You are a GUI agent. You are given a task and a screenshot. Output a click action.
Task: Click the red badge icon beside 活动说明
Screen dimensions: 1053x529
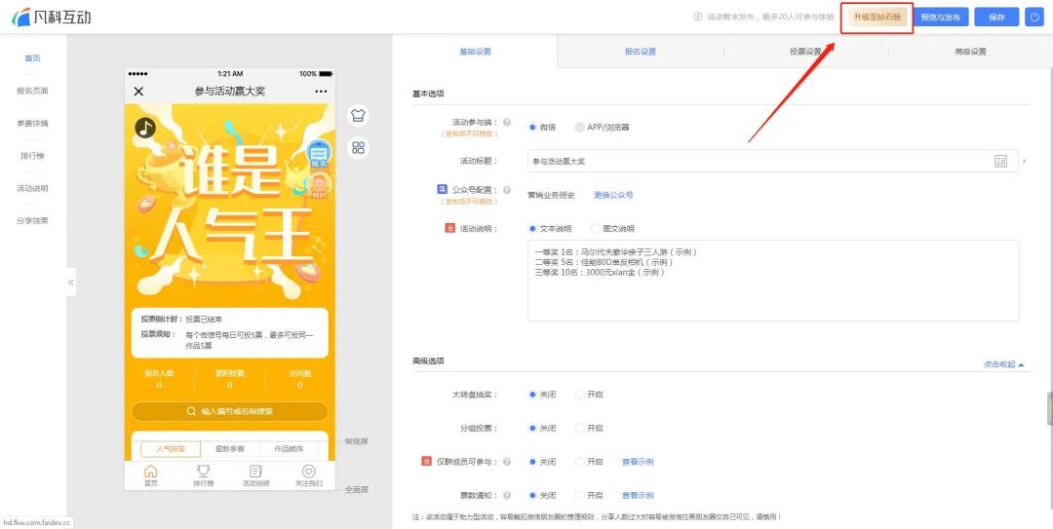[449, 228]
